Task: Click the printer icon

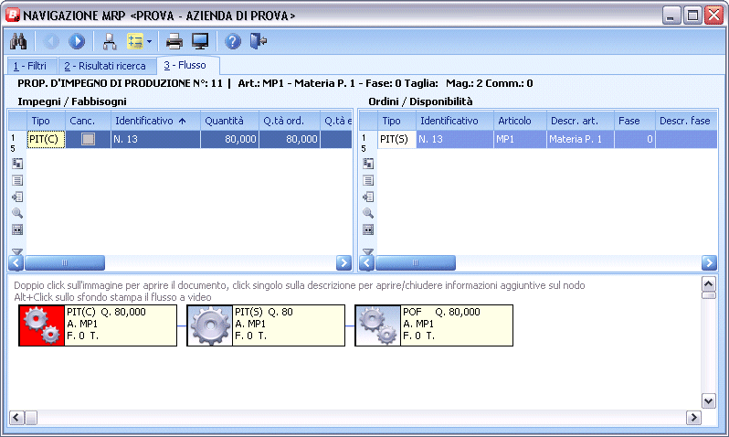Action: click(174, 41)
